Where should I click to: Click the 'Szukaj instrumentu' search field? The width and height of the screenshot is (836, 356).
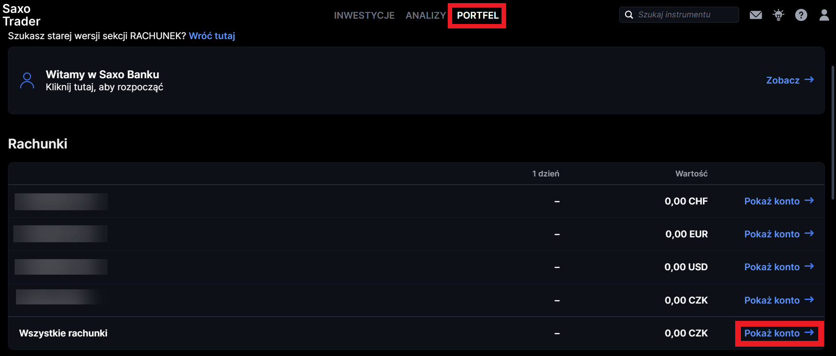[x=684, y=15]
